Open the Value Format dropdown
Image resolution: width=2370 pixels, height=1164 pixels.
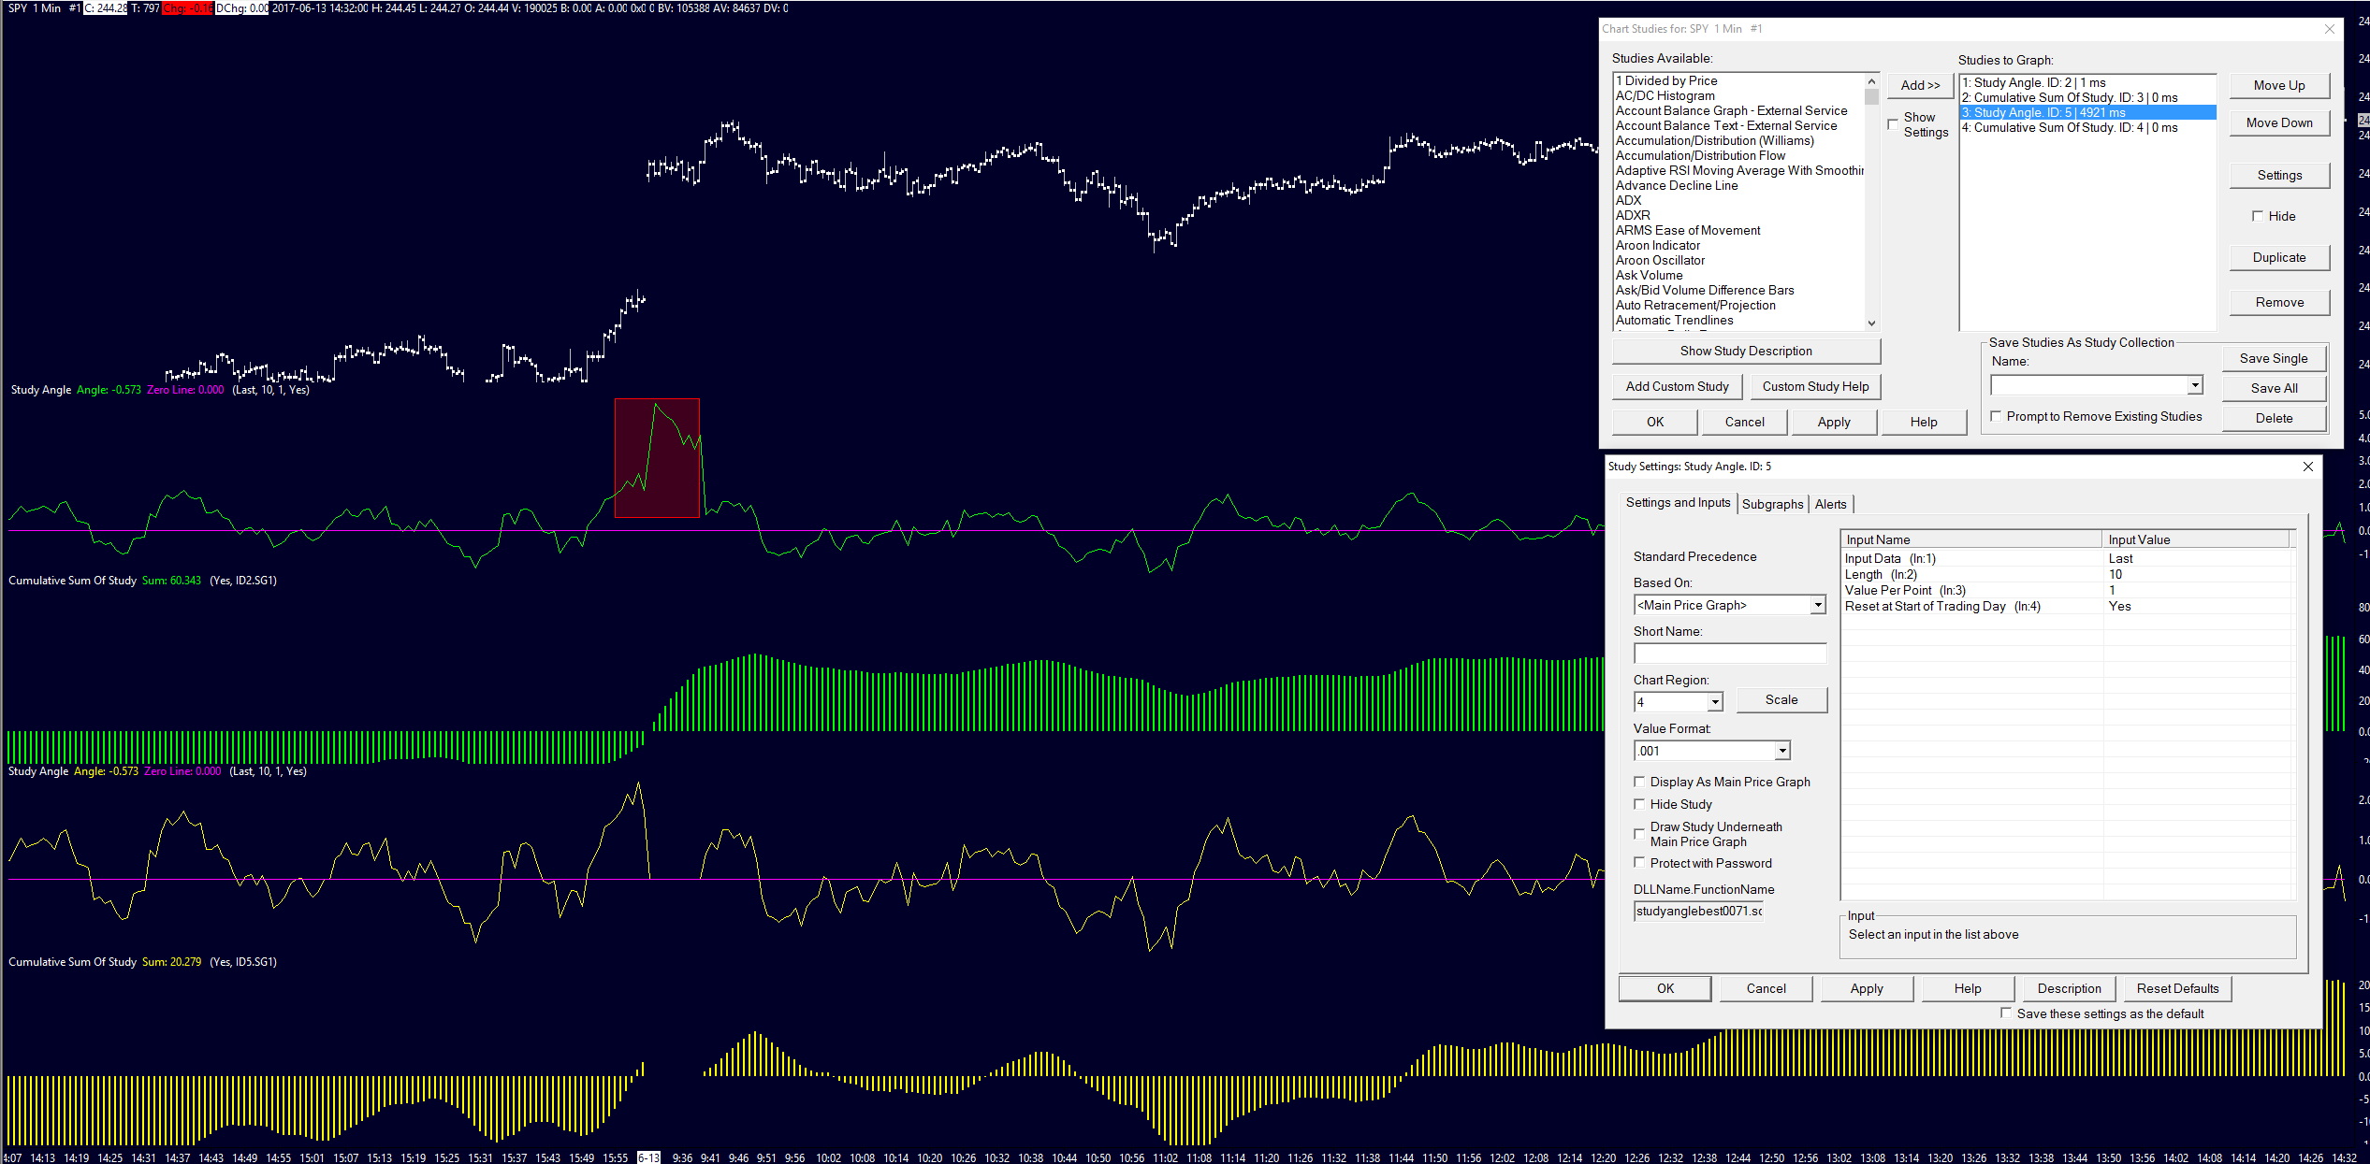[1781, 751]
